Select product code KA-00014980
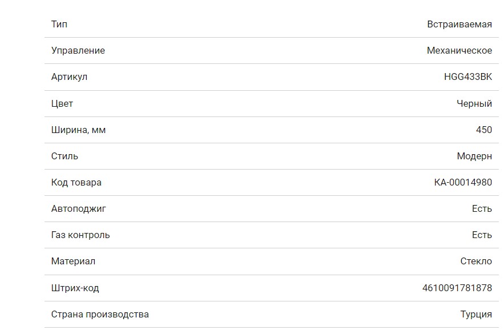Screen dimensions: 504x330 [462, 183]
